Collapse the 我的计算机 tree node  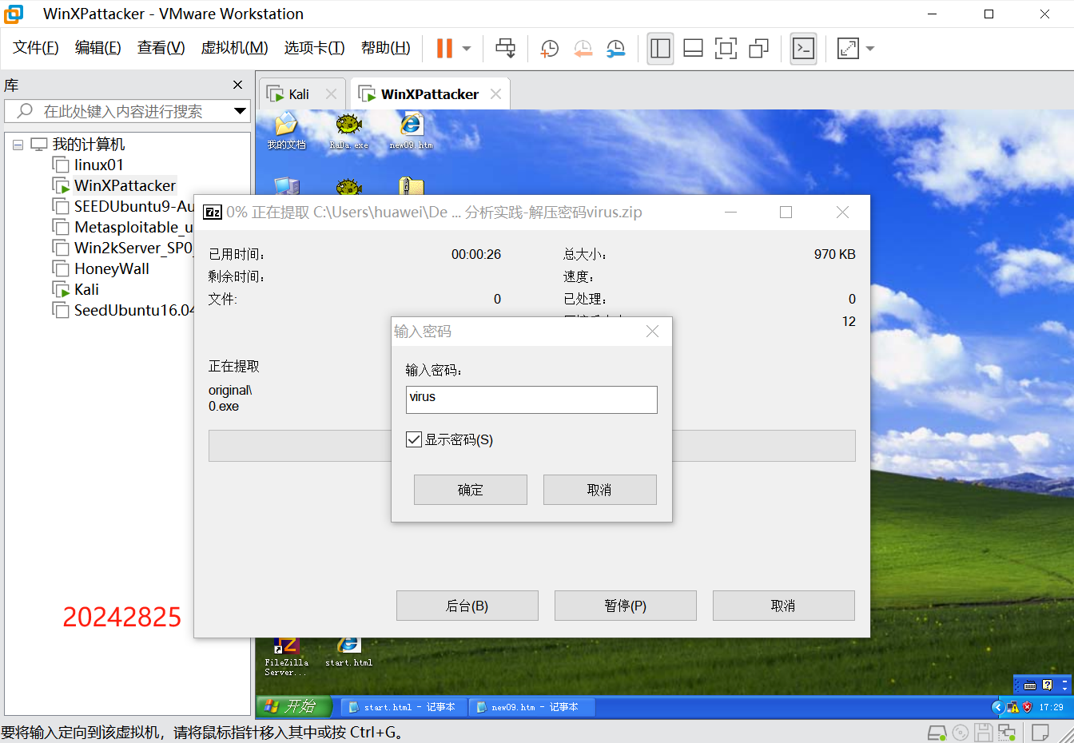[18, 144]
